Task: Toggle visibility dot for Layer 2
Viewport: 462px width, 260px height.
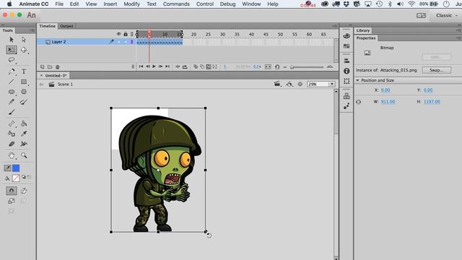Action: point(118,42)
